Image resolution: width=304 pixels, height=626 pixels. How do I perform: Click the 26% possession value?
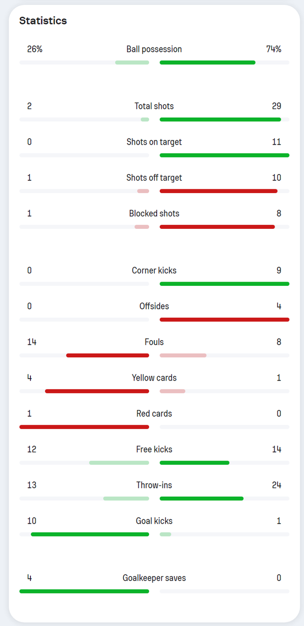(35, 49)
